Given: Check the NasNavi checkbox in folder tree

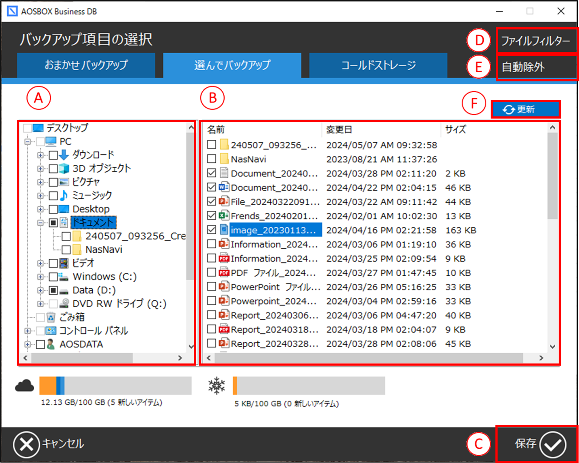Looking at the screenshot, I should [66, 250].
